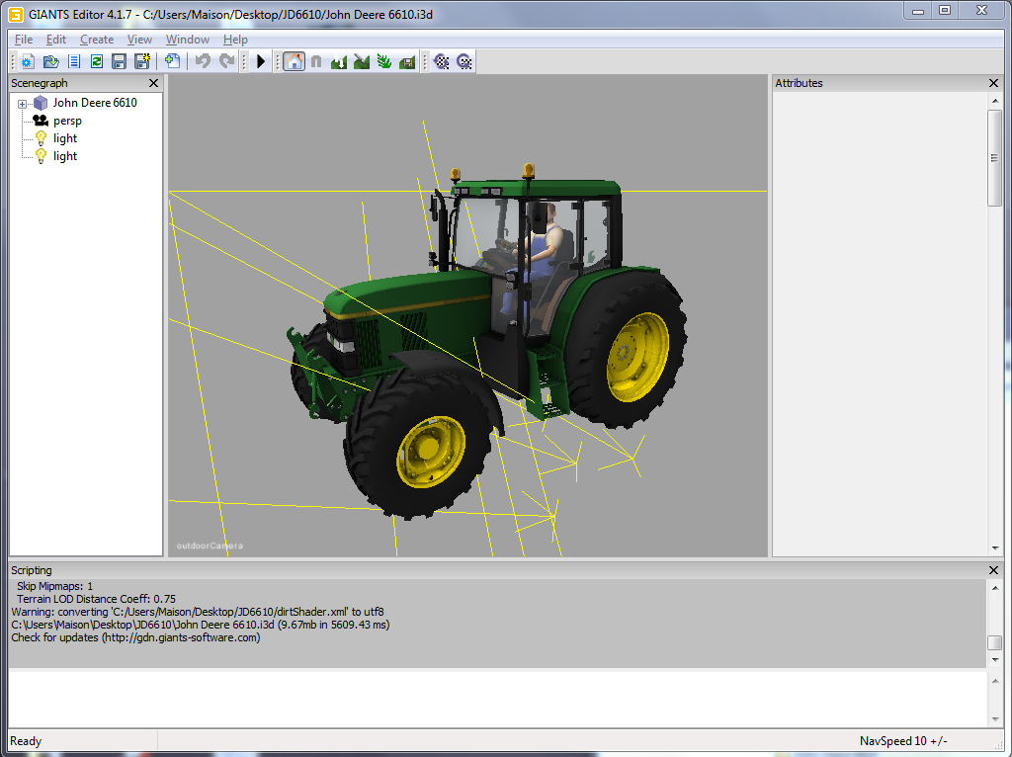The height and width of the screenshot is (757, 1012).
Task: Click the Scripting log scrollbar thumb
Action: pos(994,643)
